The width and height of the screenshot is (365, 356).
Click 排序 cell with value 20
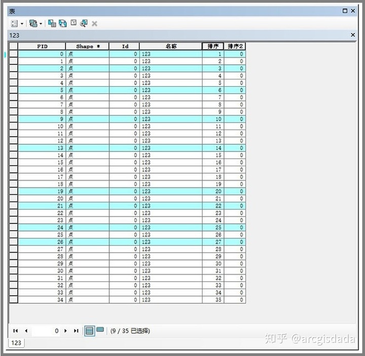coord(213,191)
